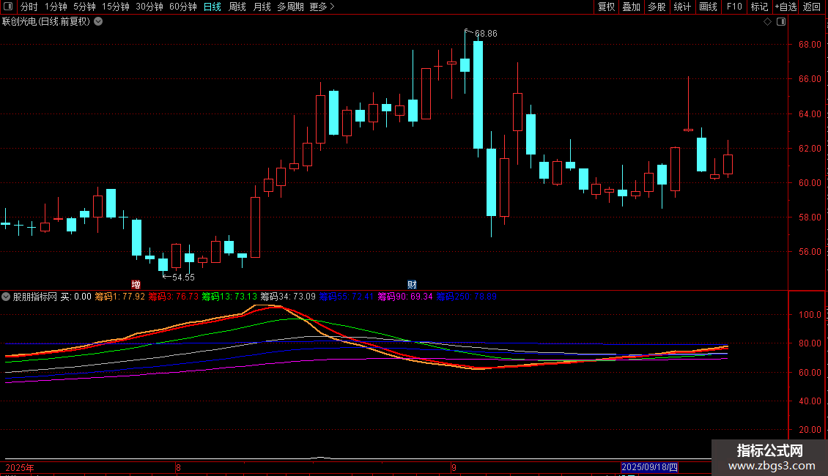Toggle the sidebar panel icon at top-left
The width and height of the screenshot is (828, 476).
click(8, 7)
